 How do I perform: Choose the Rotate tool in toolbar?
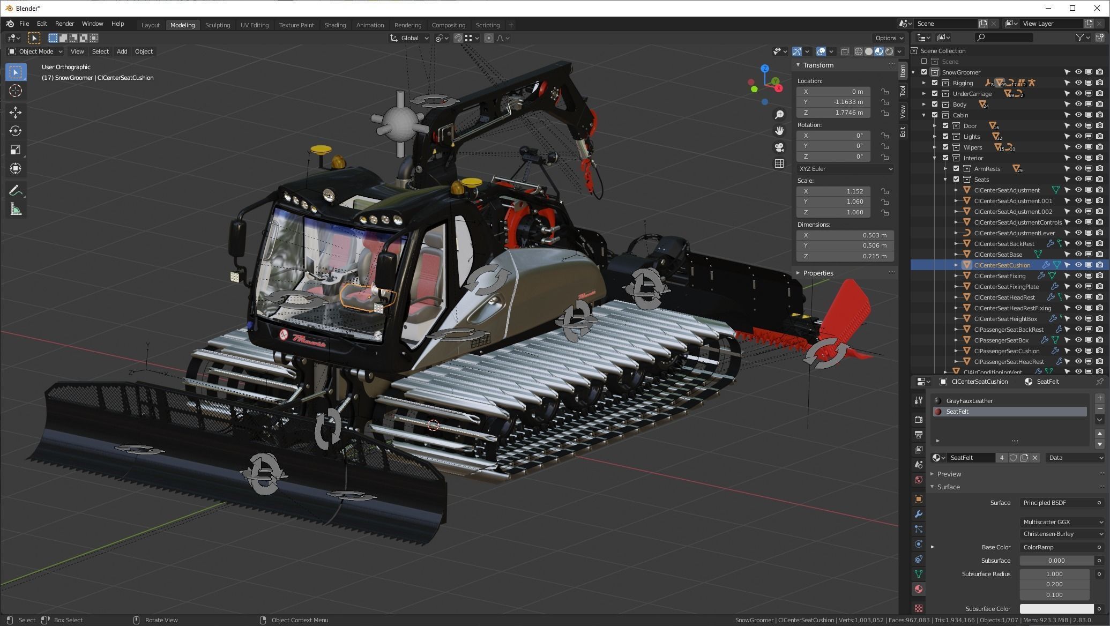(x=16, y=131)
